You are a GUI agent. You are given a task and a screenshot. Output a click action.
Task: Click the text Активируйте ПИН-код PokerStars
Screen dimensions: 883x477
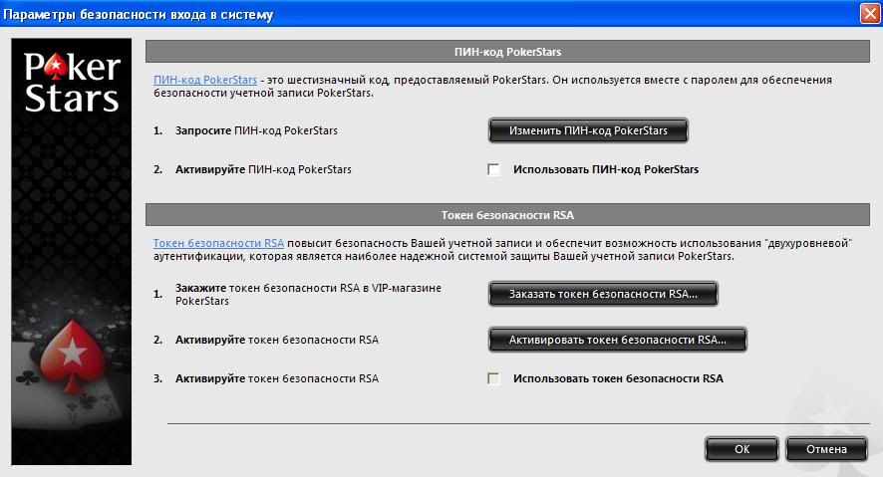coord(263,169)
